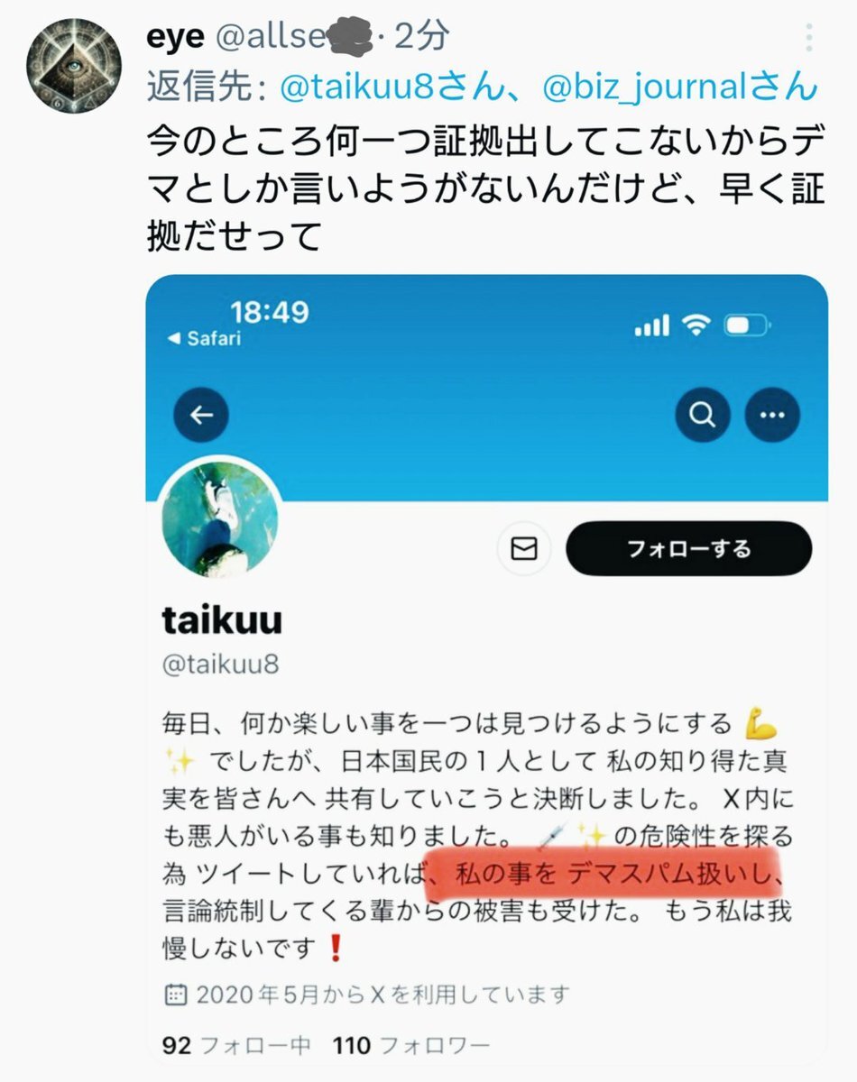The width and height of the screenshot is (857, 1082).
Task: Tap the back arrow in embedded profile
Action: tap(200, 415)
